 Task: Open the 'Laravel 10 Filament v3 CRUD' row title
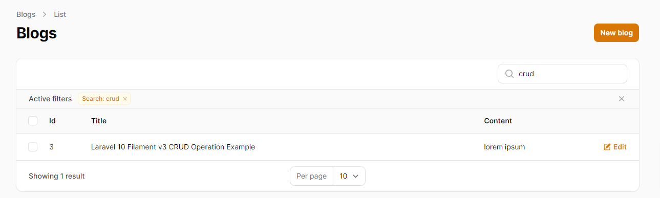click(173, 147)
